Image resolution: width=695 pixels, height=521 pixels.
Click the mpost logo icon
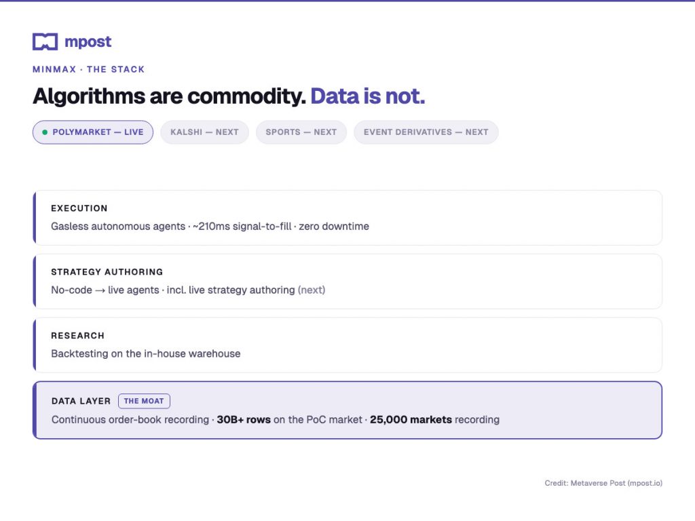click(x=45, y=41)
